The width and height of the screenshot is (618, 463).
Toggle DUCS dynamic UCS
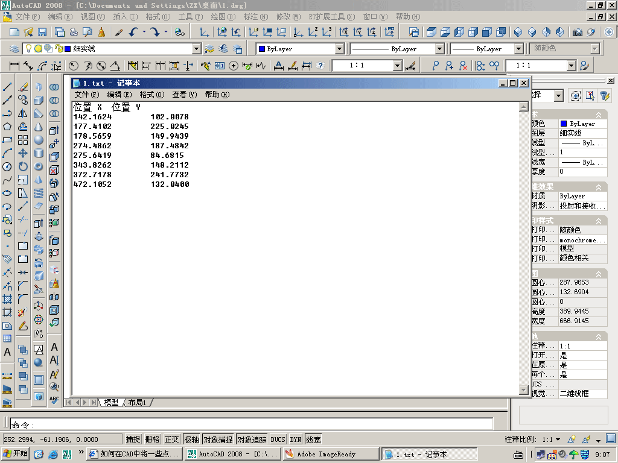pyautogui.click(x=278, y=439)
